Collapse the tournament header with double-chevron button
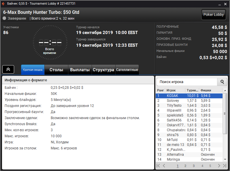230x171 pixels. (x=8, y=69)
